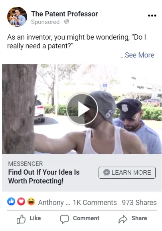
Task: Click the MESSENGER label above headline
Action: [26, 164]
